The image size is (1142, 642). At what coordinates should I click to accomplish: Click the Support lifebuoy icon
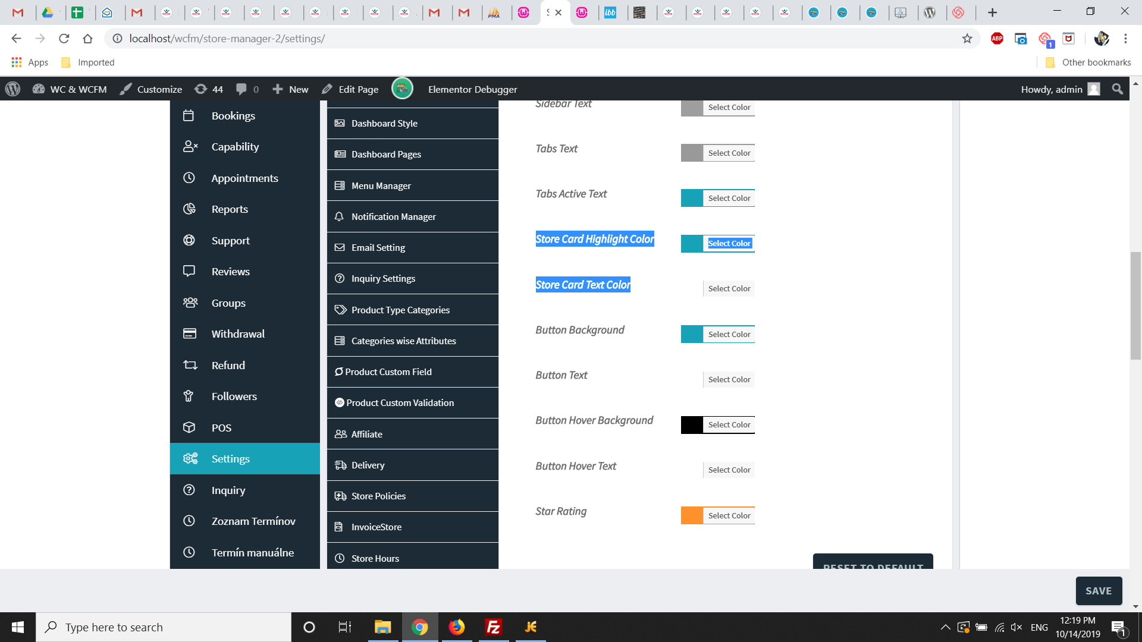pyautogui.click(x=189, y=240)
